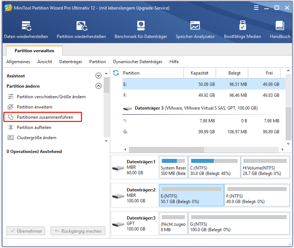Select E:(NTFS) block in disk map

[191, 195]
